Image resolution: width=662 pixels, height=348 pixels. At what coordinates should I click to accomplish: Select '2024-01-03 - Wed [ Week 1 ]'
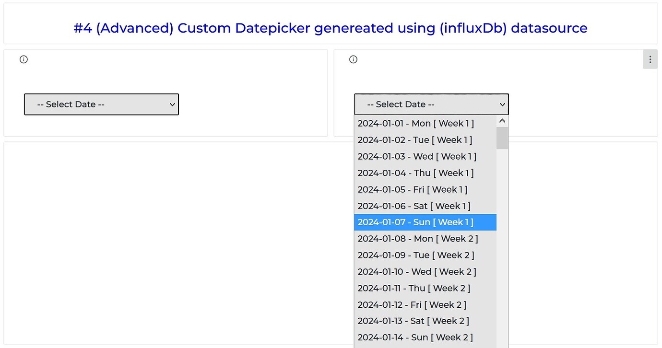tap(417, 156)
